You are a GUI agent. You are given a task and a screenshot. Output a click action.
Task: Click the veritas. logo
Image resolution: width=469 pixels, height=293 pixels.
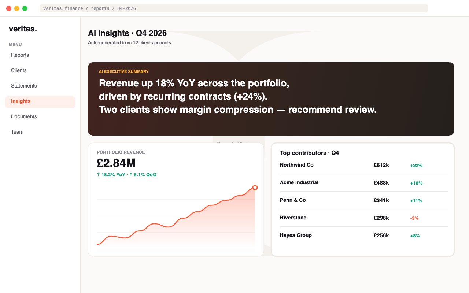click(x=23, y=29)
